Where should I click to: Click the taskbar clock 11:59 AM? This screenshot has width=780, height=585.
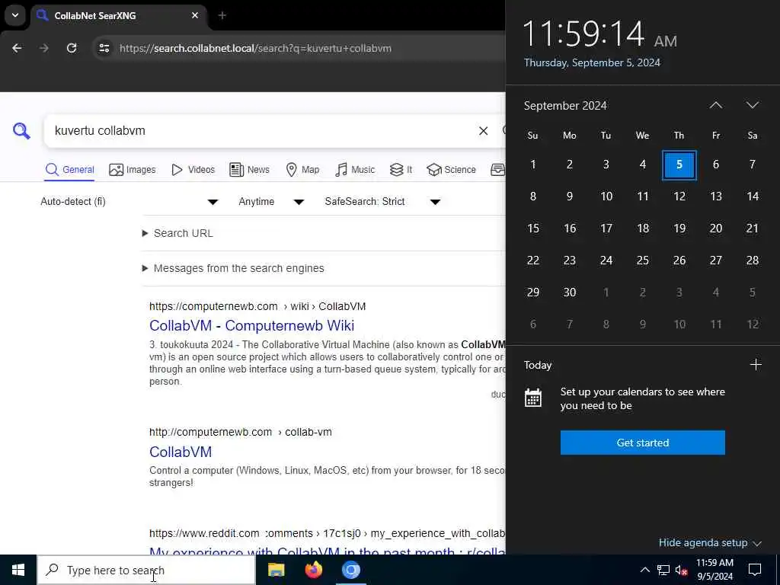coord(714,570)
